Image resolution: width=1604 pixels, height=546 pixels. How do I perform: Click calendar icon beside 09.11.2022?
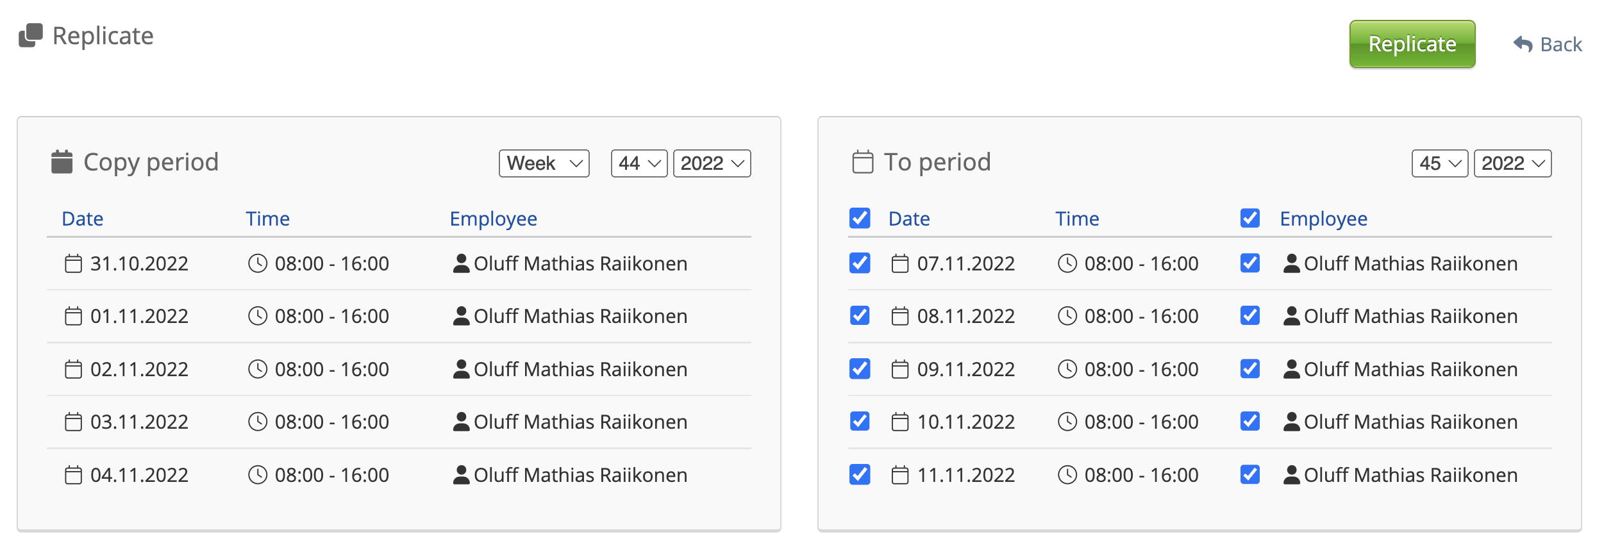tap(900, 369)
